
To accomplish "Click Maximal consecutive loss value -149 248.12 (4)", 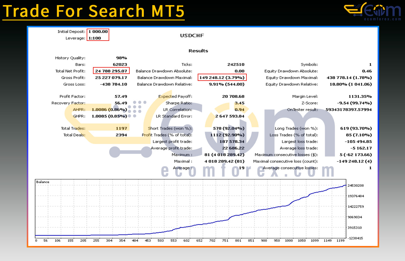I will coord(354,161).
